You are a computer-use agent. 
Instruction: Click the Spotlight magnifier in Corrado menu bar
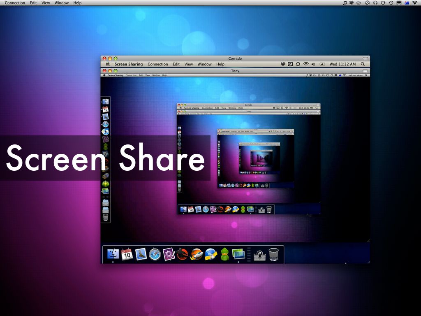pos(363,64)
